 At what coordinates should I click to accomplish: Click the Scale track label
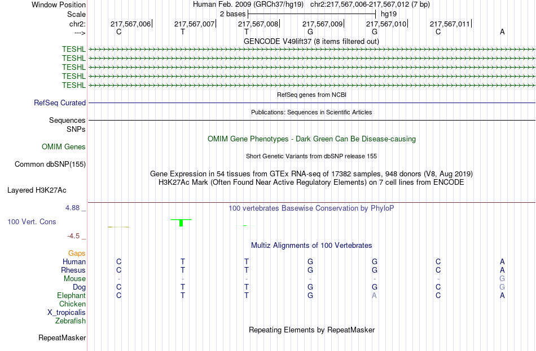coord(76,14)
